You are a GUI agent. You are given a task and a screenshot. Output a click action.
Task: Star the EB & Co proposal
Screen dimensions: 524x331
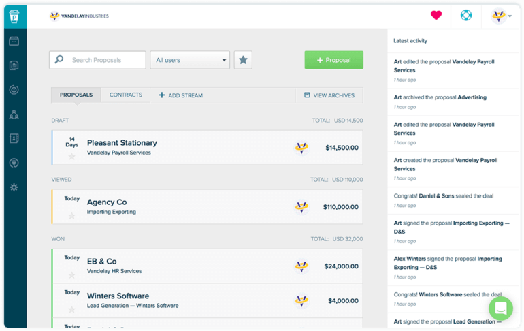pos(71,275)
